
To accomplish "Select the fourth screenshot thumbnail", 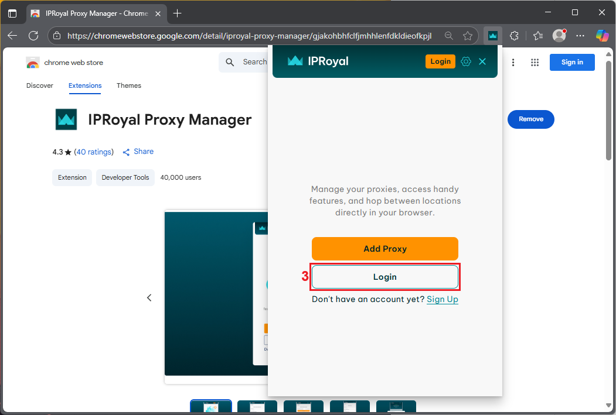I will 350,406.
